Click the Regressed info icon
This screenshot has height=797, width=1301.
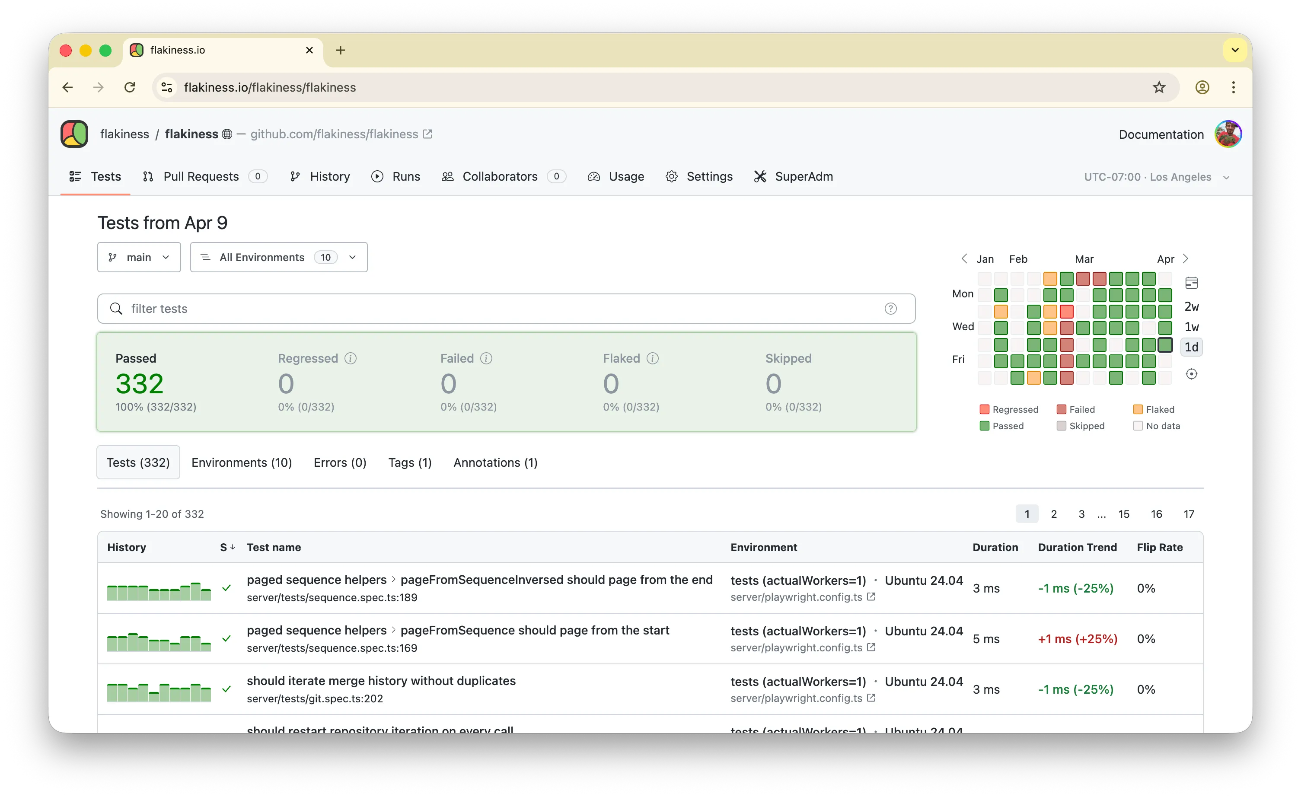[351, 358]
